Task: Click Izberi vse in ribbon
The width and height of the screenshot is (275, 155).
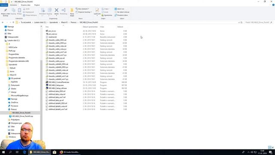Action: tap(119, 9)
